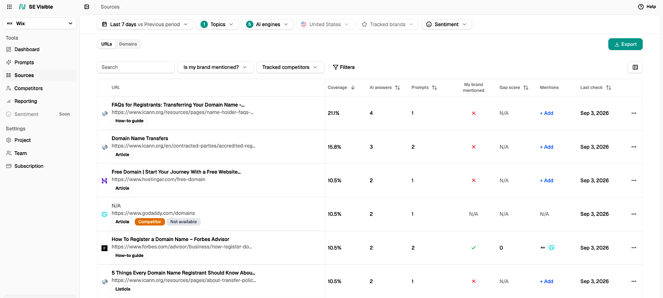Select Sources in sidebar

40,75
